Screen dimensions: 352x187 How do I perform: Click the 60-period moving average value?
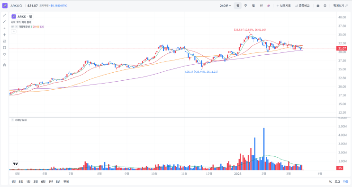coord(37,26)
